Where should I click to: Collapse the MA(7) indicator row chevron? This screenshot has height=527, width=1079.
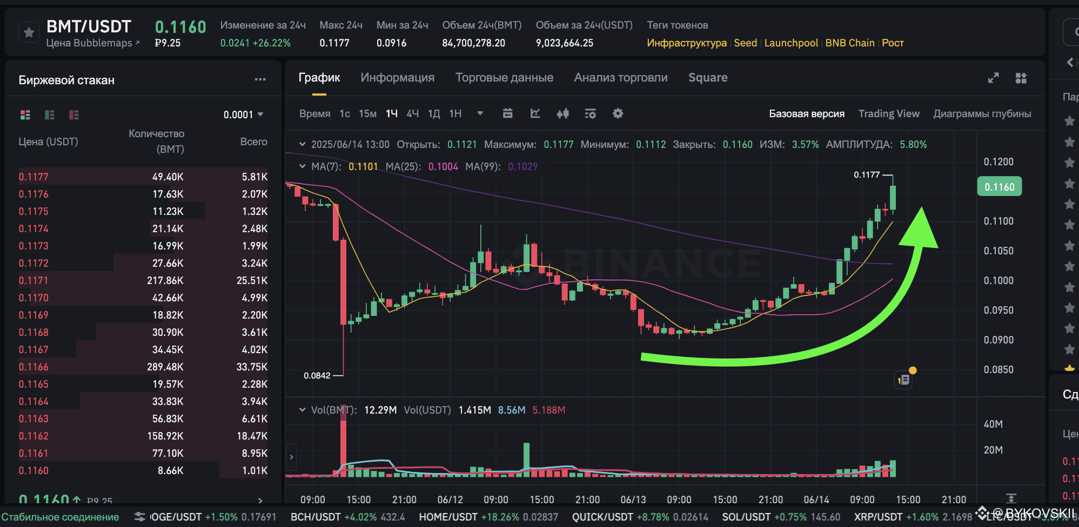(303, 166)
